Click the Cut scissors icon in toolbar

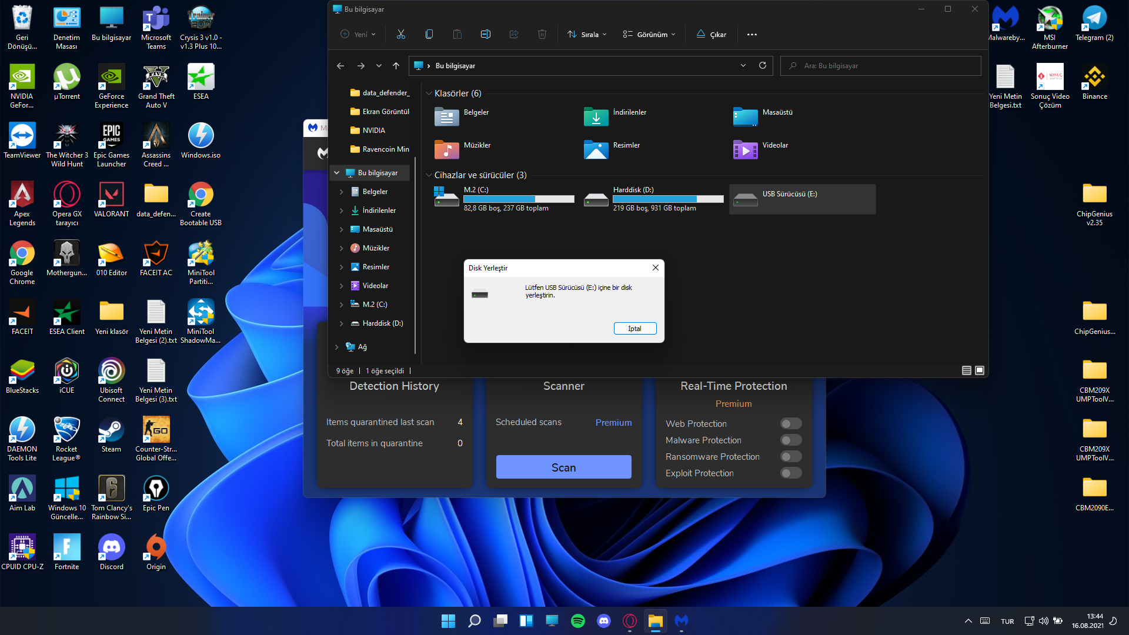point(401,34)
